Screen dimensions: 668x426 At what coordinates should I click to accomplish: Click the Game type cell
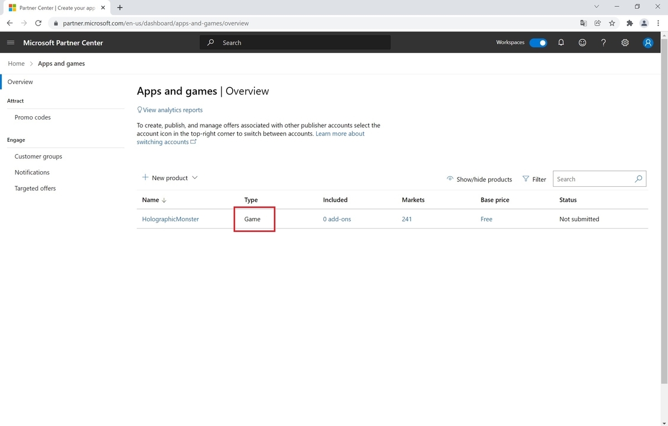pyautogui.click(x=252, y=219)
